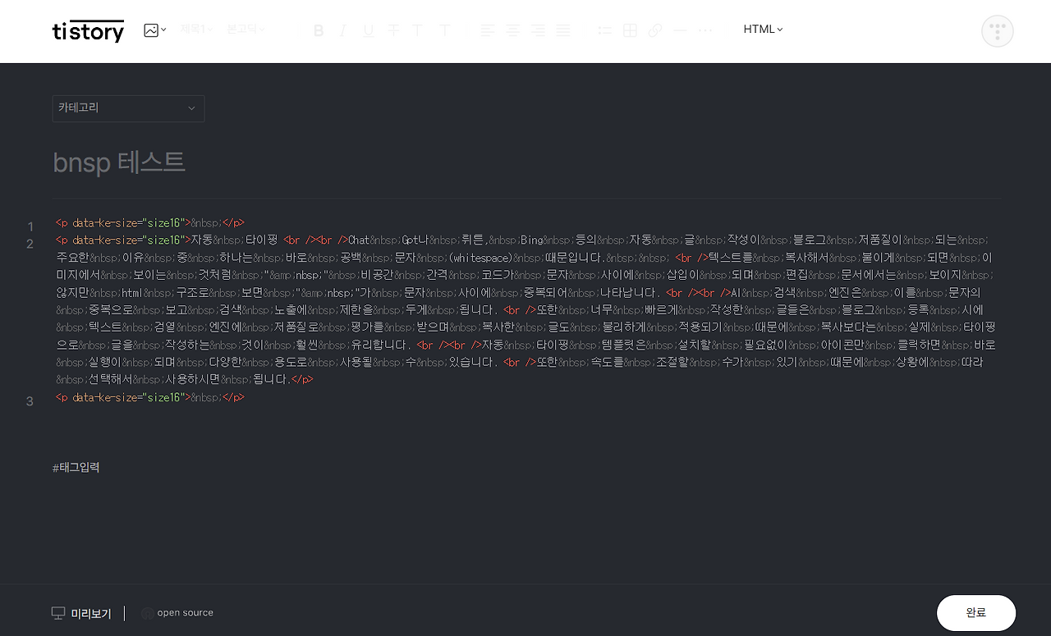
Task: Click the open source icon
Action: coord(147,613)
